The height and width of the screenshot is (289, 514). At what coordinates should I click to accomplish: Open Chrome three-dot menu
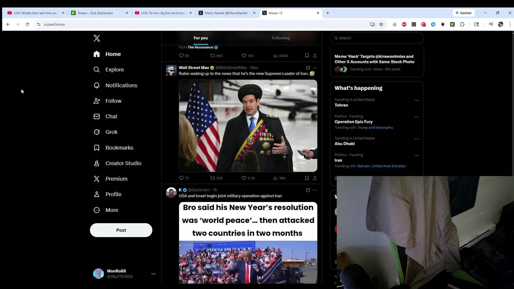(x=510, y=24)
